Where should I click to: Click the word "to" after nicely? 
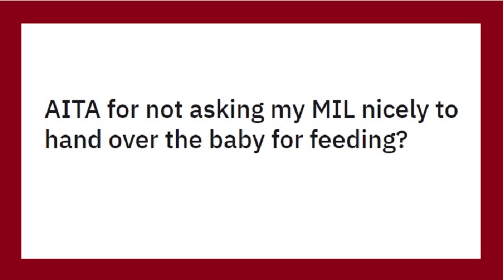point(447,111)
